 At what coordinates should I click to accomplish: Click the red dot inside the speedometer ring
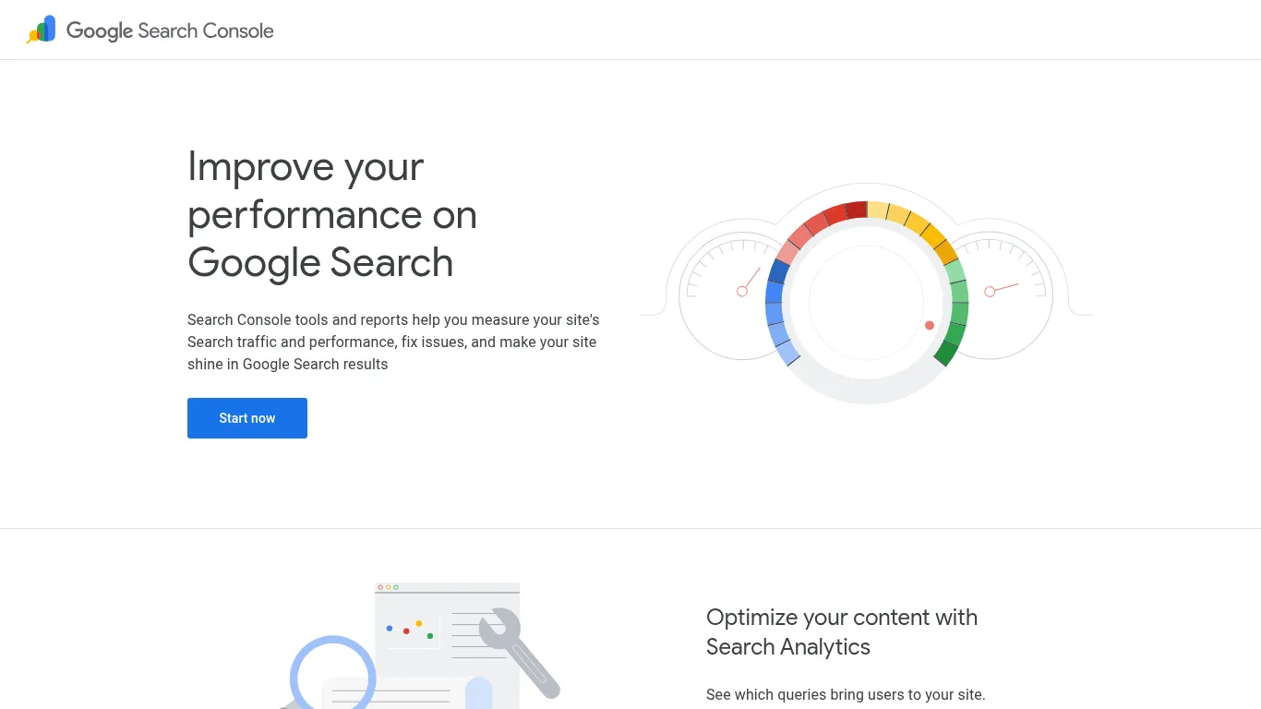pos(930,325)
